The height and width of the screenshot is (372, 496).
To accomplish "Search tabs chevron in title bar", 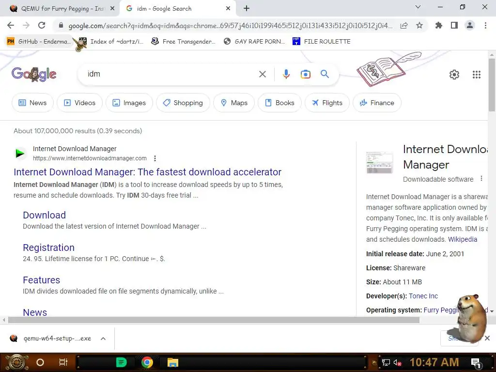I will 418,7.
